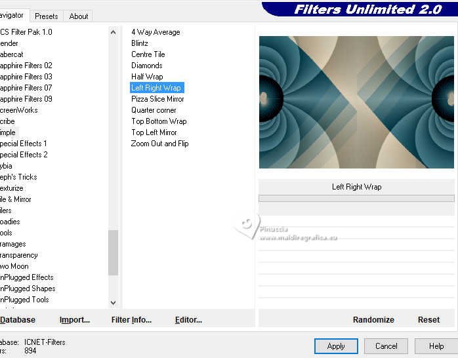Cancel the Filters Unlimited dialog

tap(386, 346)
